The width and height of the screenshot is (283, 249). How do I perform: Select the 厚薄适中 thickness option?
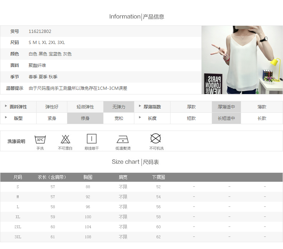(226, 107)
